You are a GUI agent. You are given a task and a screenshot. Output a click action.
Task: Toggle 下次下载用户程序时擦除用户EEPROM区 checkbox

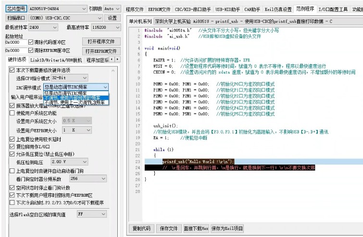(x=12, y=195)
